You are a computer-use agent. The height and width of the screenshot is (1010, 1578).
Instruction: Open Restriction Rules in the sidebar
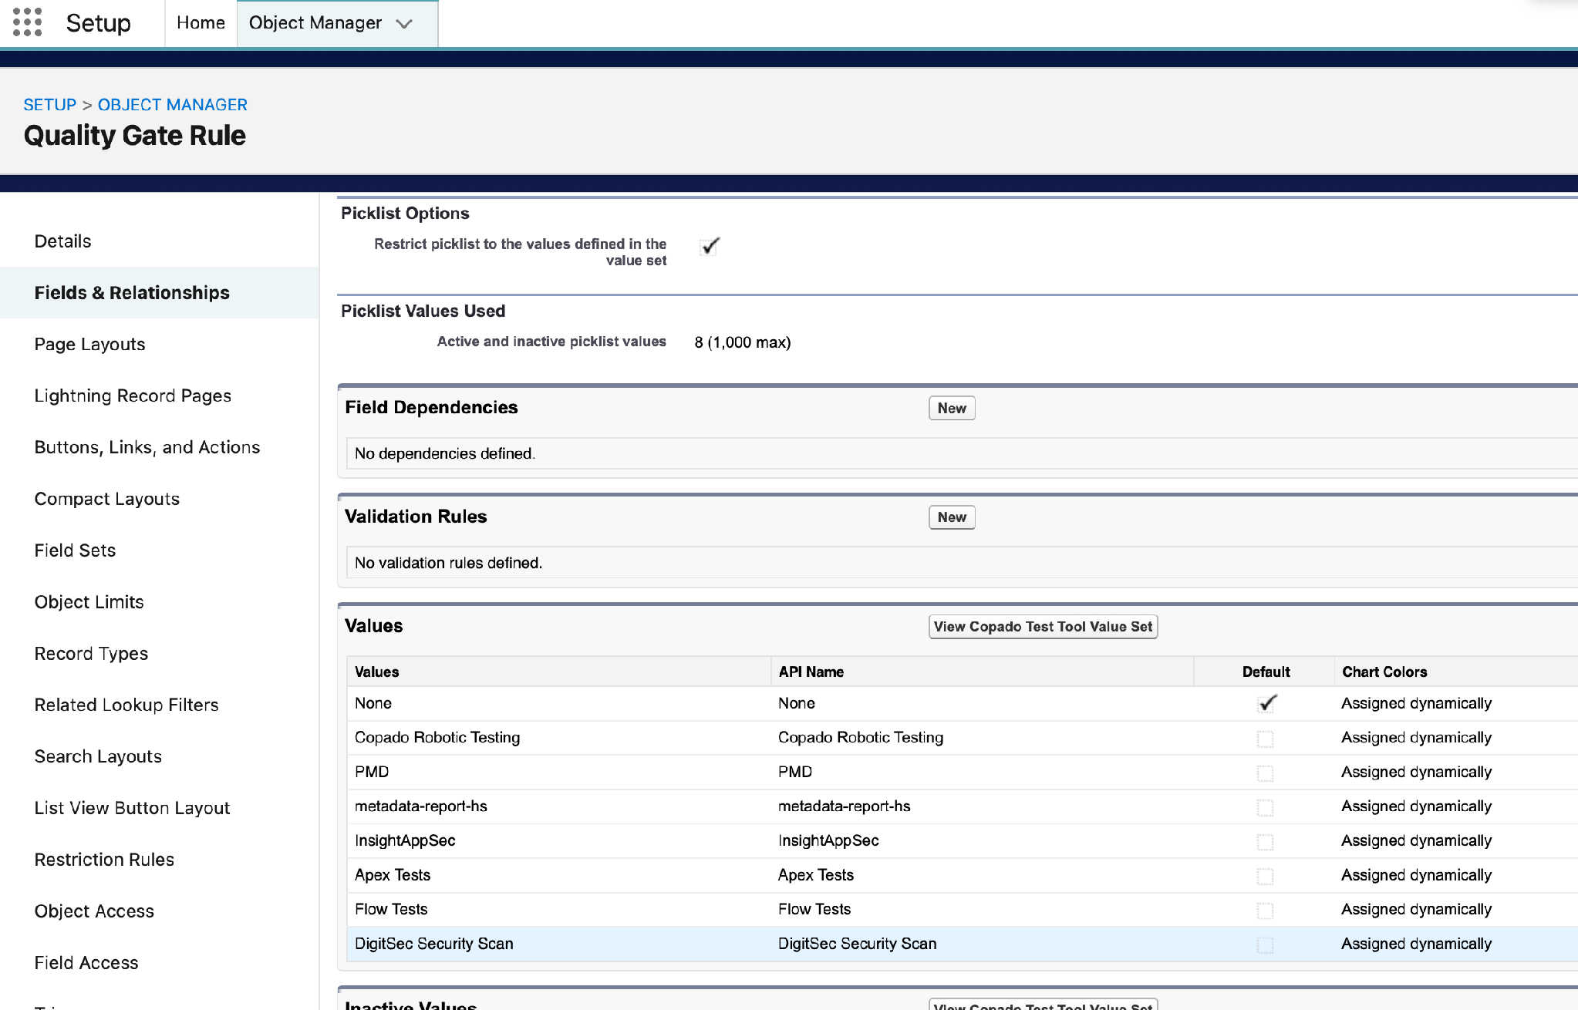(x=104, y=860)
